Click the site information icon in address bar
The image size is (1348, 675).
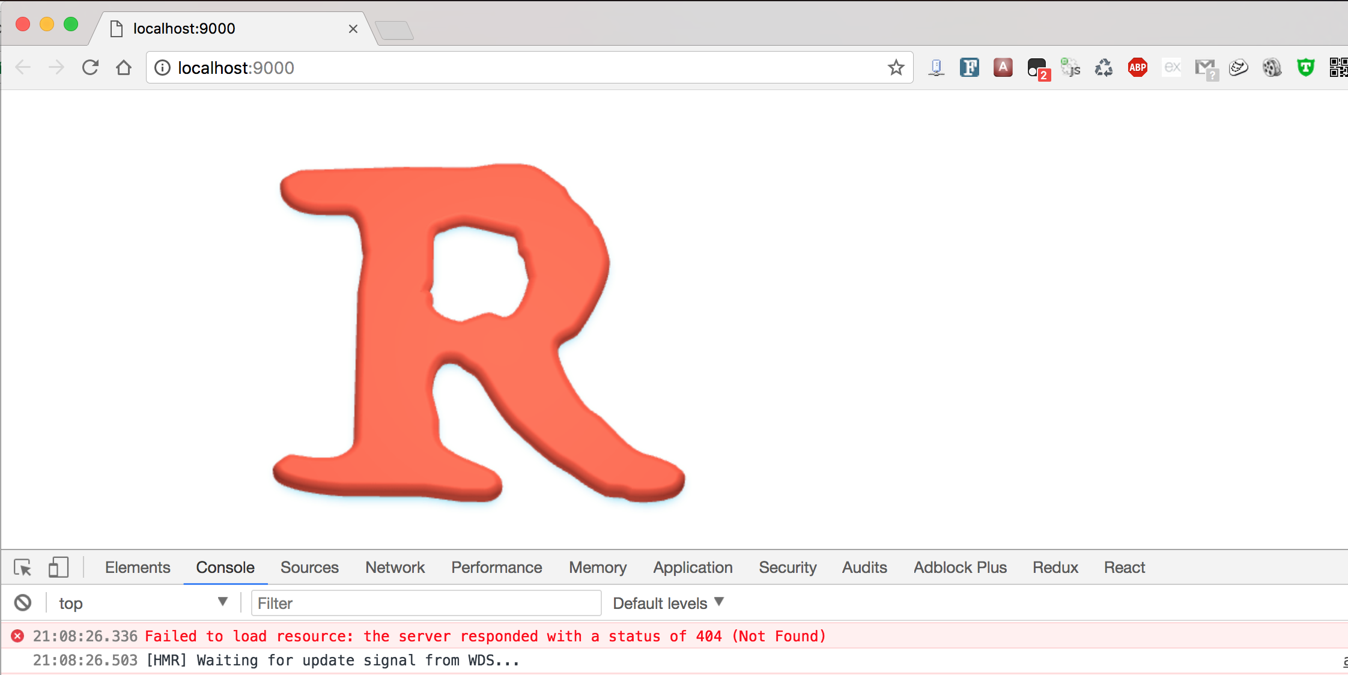point(162,68)
